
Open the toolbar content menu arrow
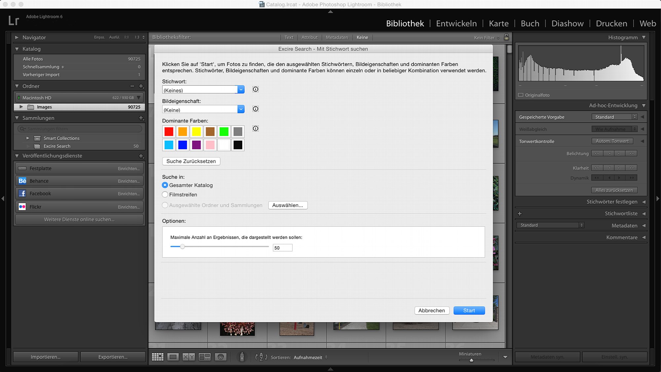pos(505,357)
